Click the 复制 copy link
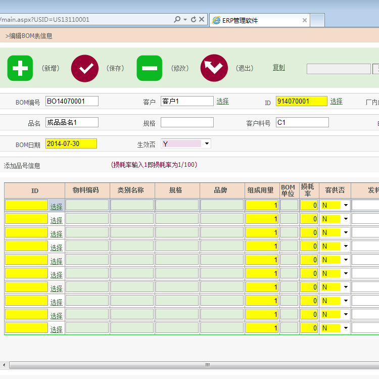Image resolution: width=379 pixels, height=379 pixels. click(x=279, y=67)
